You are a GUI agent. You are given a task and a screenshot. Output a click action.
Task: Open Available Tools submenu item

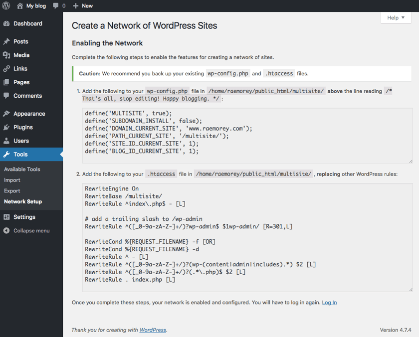[22, 169]
